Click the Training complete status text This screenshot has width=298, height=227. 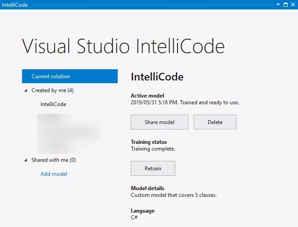153,149
